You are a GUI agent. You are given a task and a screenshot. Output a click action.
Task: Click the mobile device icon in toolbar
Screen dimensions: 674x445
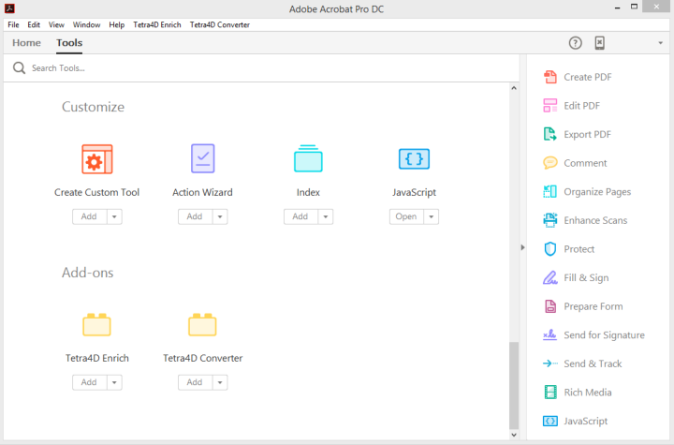point(600,43)
